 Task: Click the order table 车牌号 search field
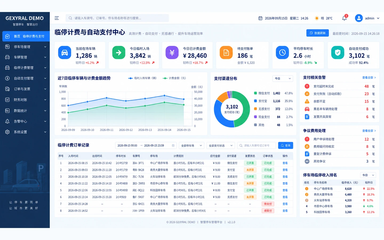[256, 145]
